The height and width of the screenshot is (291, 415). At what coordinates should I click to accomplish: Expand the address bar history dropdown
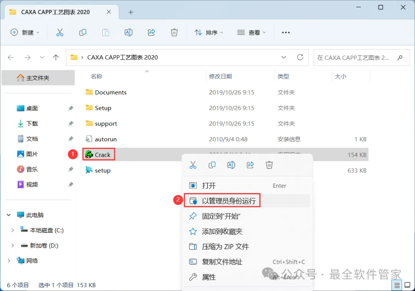coord(284,57)
